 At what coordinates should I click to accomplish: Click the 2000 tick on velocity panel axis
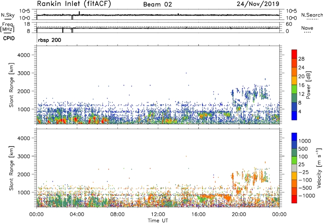click(x=24, y=174)
